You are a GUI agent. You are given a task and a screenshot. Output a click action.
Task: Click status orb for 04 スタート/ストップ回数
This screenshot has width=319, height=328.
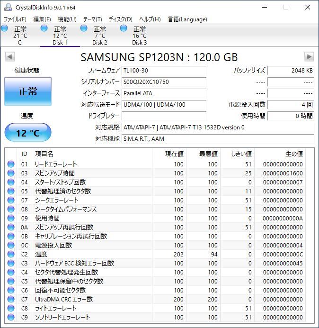11,182
